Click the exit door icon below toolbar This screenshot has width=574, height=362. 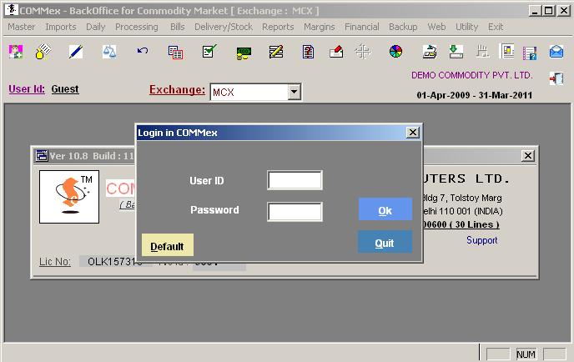[x=556, y=78]
